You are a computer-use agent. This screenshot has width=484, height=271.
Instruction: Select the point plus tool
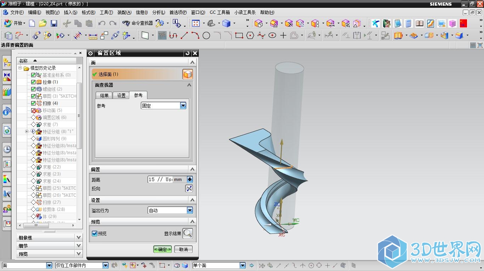point(283,36)
